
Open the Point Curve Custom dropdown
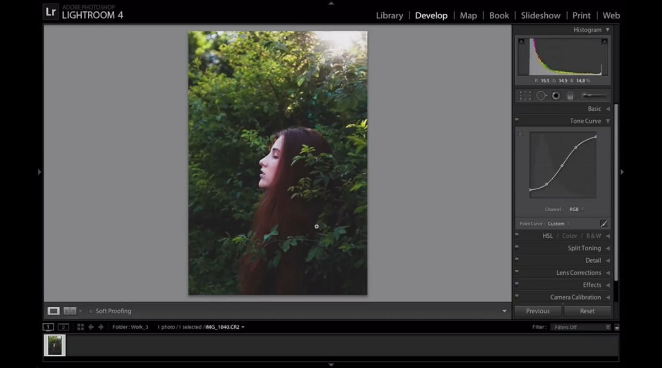click(x=558, y=224)
